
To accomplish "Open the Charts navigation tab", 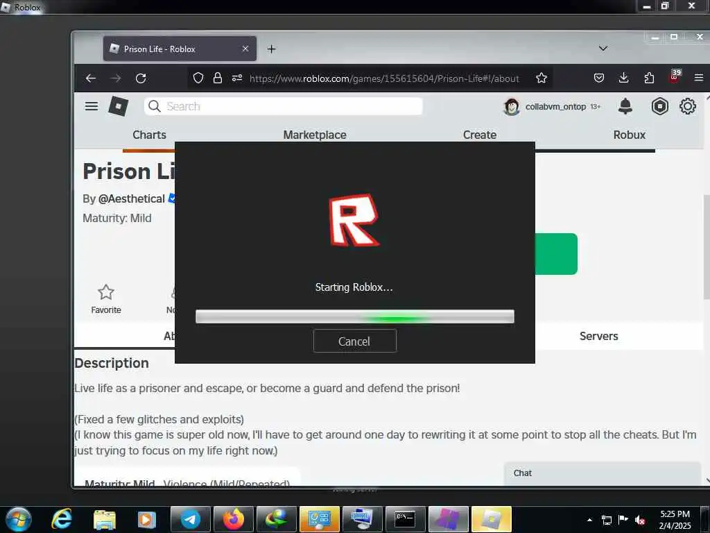I will [150, 135].
